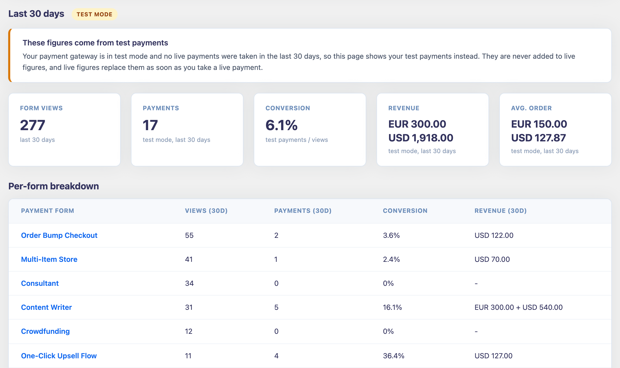Image resolution: width=620 pixels, height=368 pixels.
Task: Click the 2.4% conversion for Multi-Item Store
Action: (391, 259)
